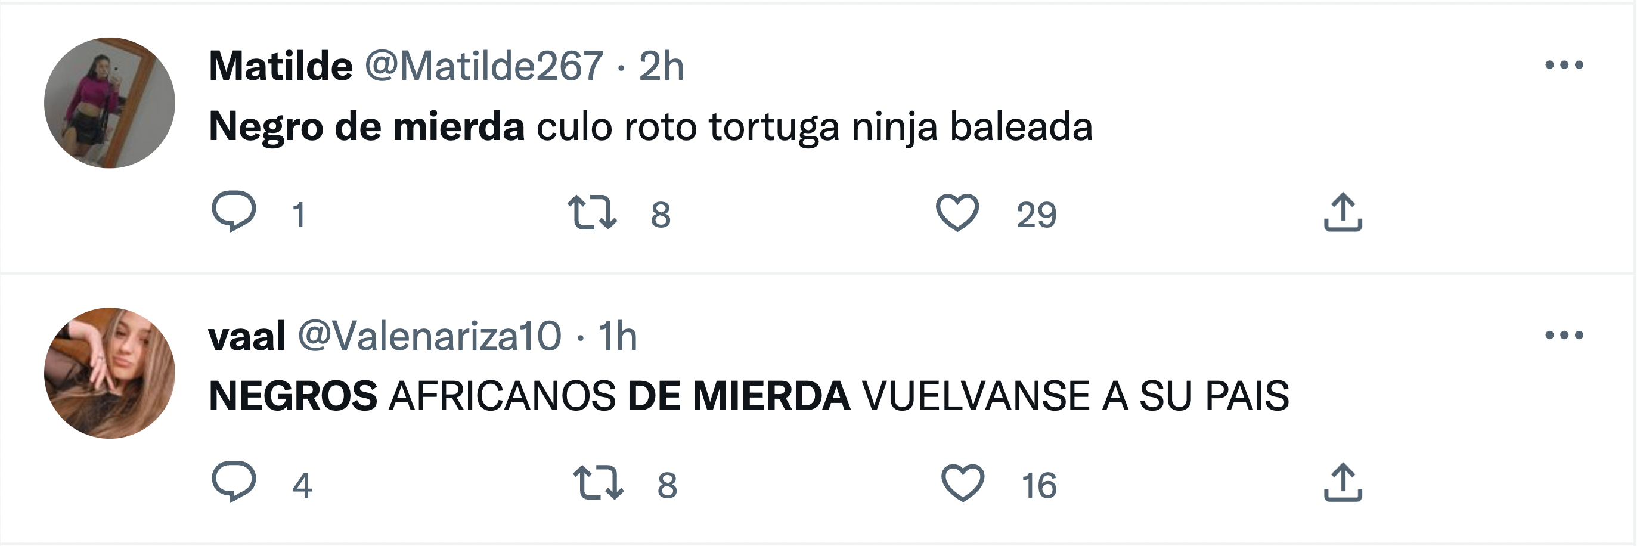Reply to Matilde's tweet via comment icon
This screenshot has width=1637, height=546.
click(234, 211)
